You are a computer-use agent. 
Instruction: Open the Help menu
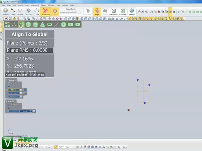72,5
